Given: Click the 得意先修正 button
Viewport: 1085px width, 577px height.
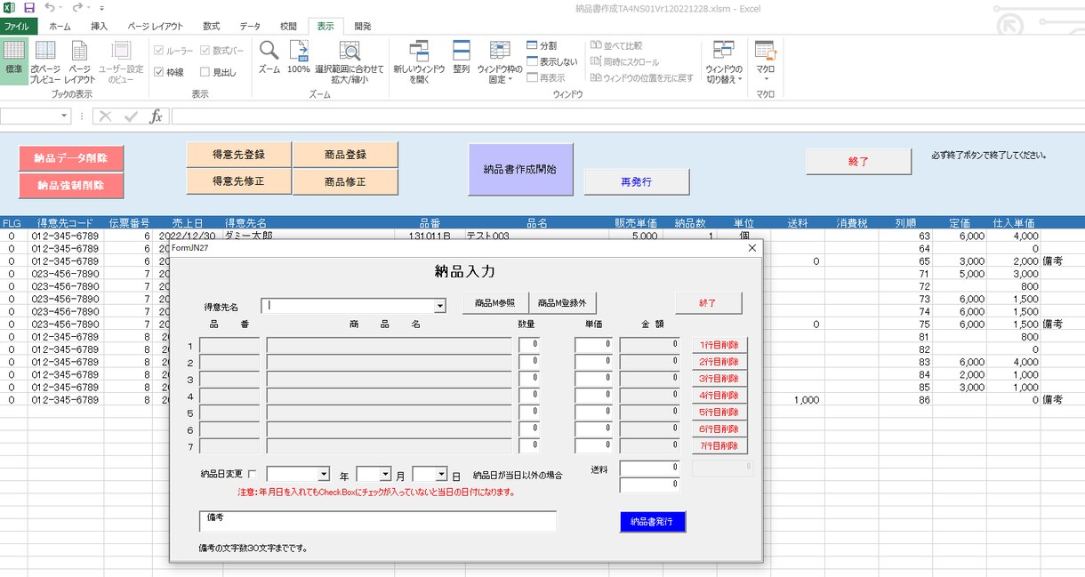Looking at the screenshot, I should (x=238, y=181).
